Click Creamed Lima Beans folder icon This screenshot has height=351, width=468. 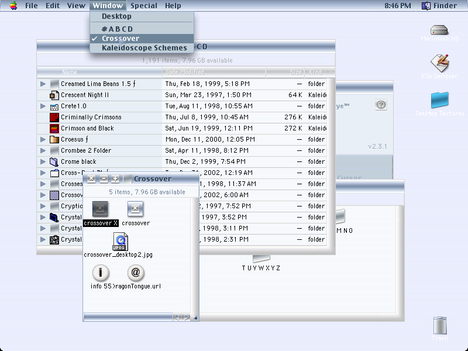tap(54, 84)
